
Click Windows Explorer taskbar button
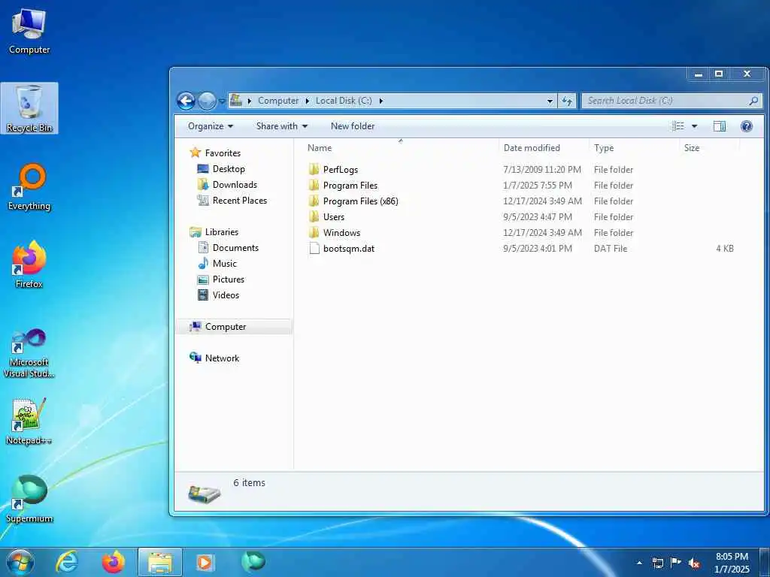tap(160, 562)
